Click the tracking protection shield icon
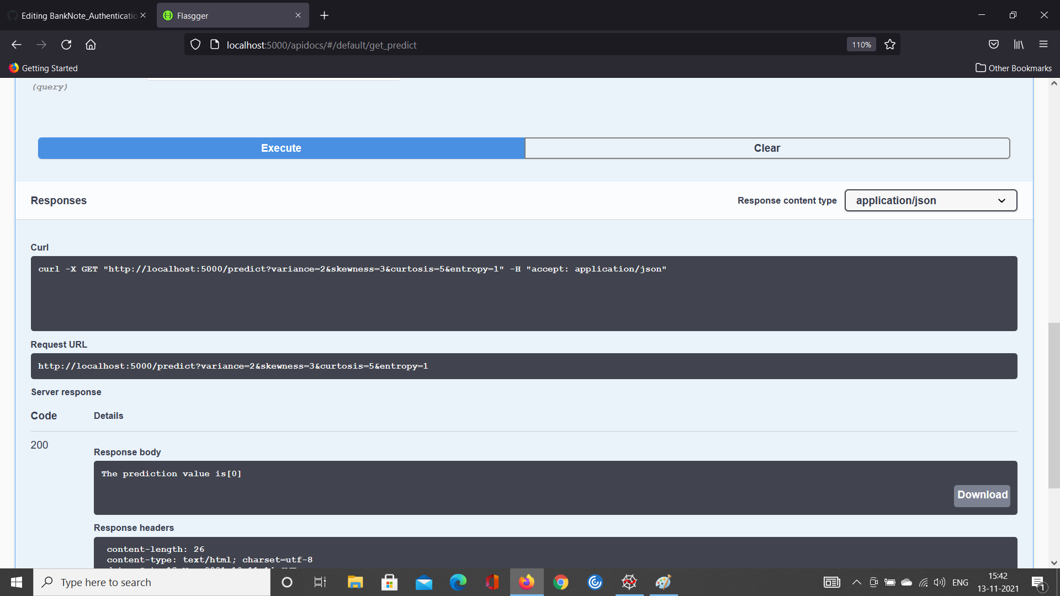The width and height of the screenshot is (1060, 596). click(x=195, y=44)
